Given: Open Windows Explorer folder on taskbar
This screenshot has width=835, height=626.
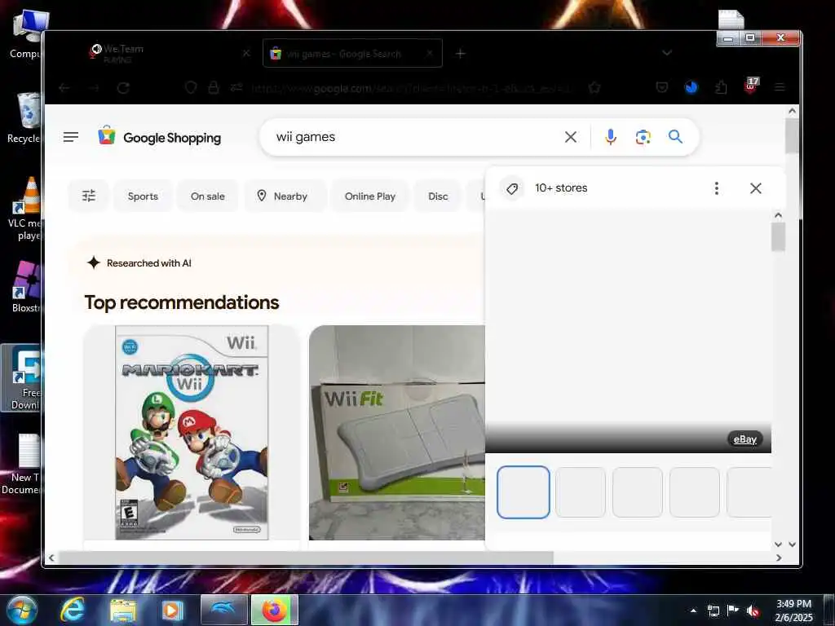Looking at the screenshot, I should pos(123,610).
